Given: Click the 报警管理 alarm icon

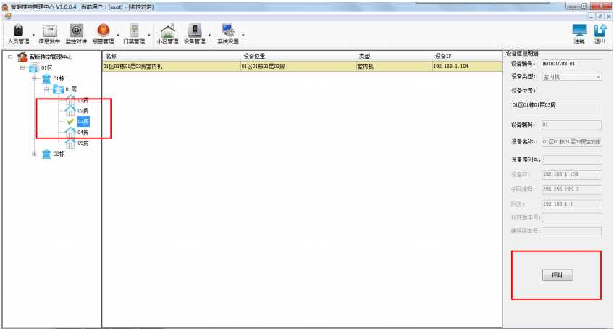Looking at the screenshot, I should tap(104, 32).
